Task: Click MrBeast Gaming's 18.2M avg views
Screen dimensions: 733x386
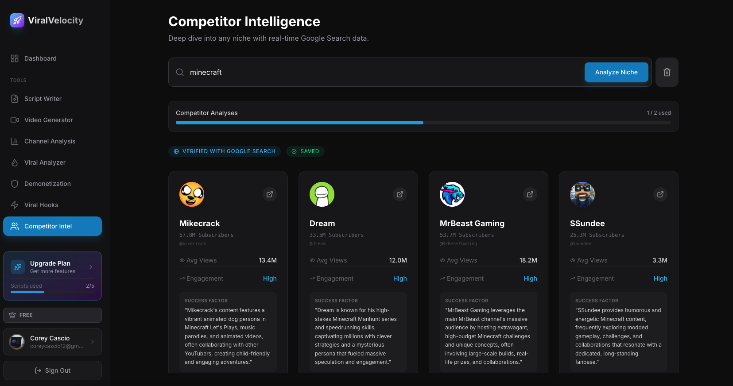Action: (x=528, y=260)
